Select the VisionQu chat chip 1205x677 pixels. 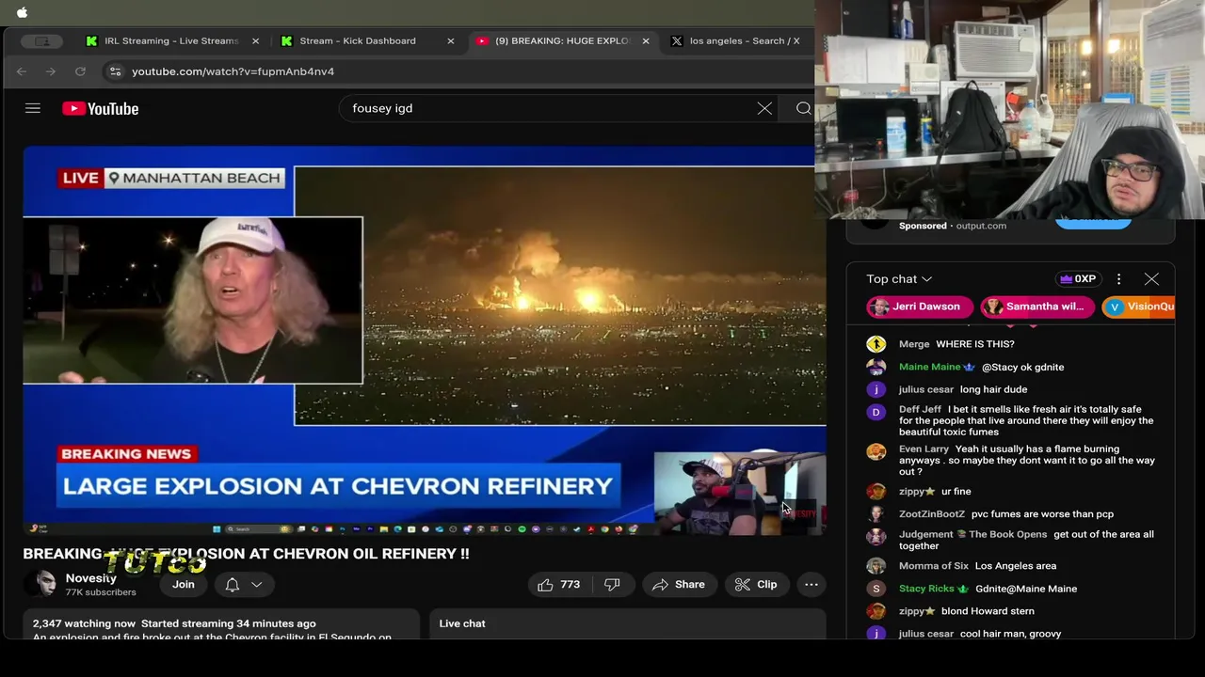click(x=1139, y=307)
